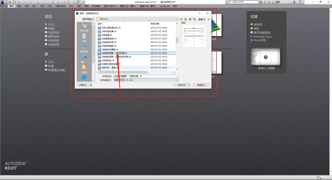
Task: Click the red X delete icon in dialog
Action: [x=190, y=19]
